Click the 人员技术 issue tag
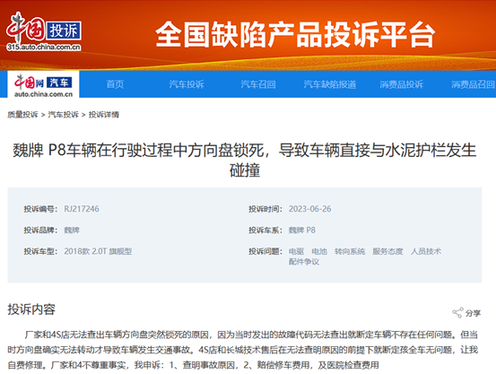The width and height of the screenshot is (496, 374). tap(426, 251)
